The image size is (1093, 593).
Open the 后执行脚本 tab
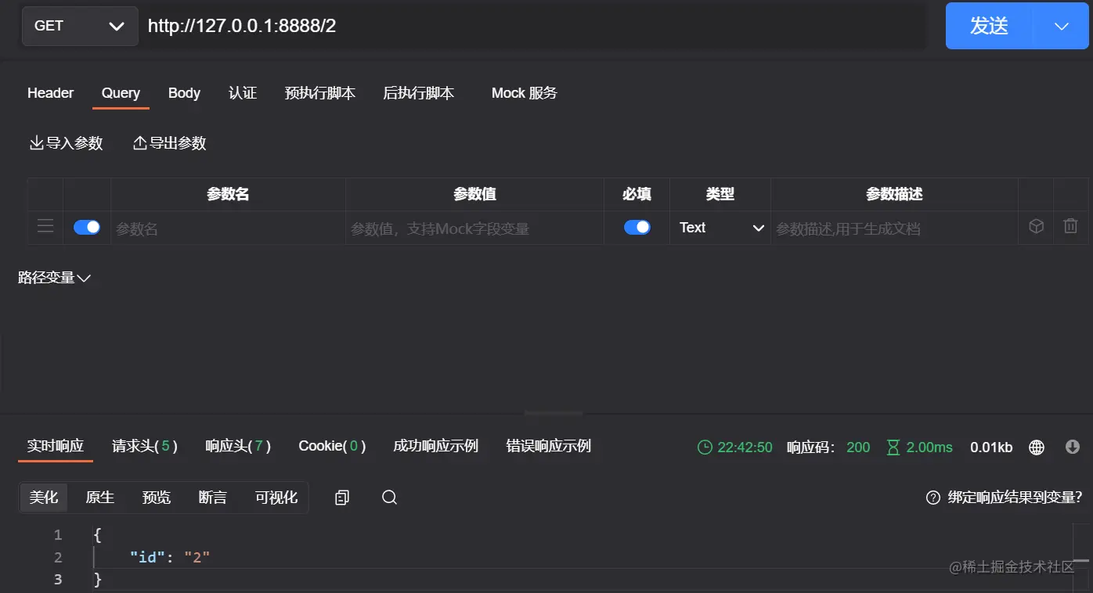[418, 93]
